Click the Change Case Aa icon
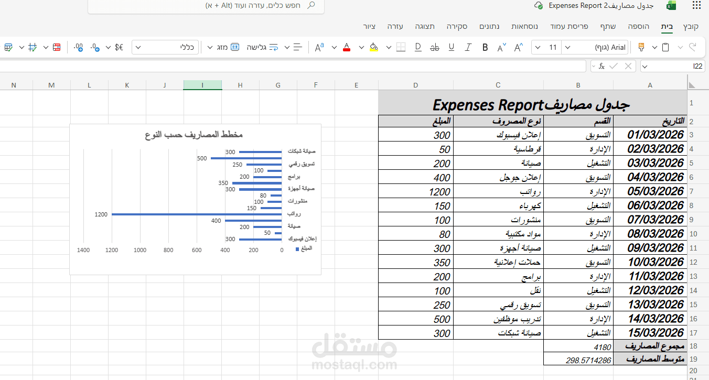The width and height of the screenshot is (709, 380). [x=319, y=47]
